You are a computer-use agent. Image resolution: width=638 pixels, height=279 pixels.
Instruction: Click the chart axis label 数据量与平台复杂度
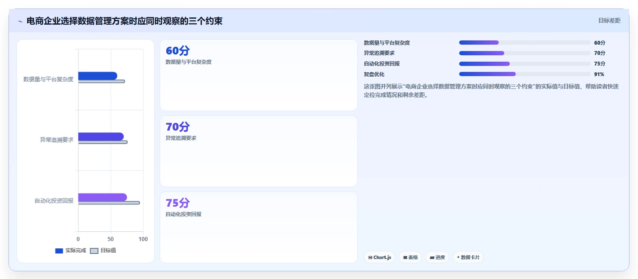tap(49, 79)
